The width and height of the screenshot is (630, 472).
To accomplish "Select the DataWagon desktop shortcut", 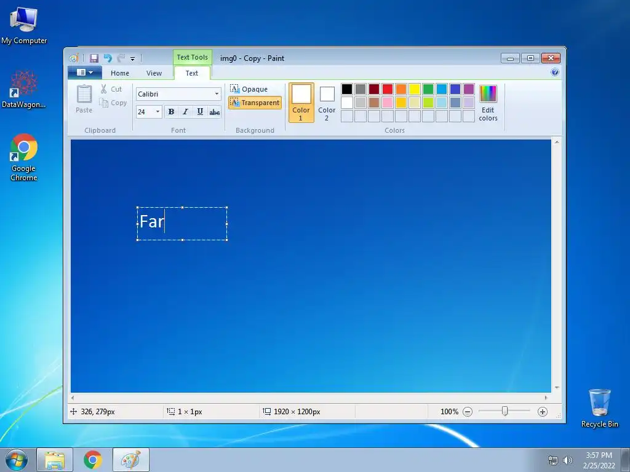I will [x=24, y=89].
